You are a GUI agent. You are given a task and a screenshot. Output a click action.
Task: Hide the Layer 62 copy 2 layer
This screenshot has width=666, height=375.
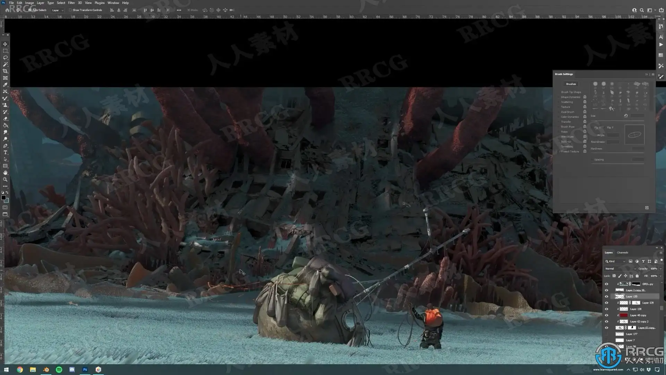tap(606, 322)
